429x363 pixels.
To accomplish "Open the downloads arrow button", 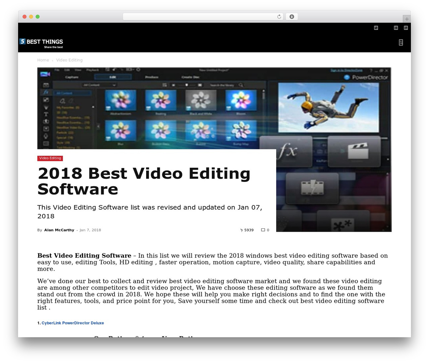I will pos(292,17).
